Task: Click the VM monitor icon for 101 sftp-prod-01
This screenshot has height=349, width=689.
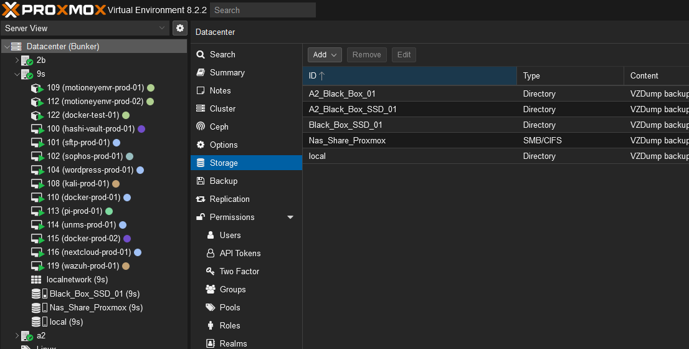Action: [37, 143]
